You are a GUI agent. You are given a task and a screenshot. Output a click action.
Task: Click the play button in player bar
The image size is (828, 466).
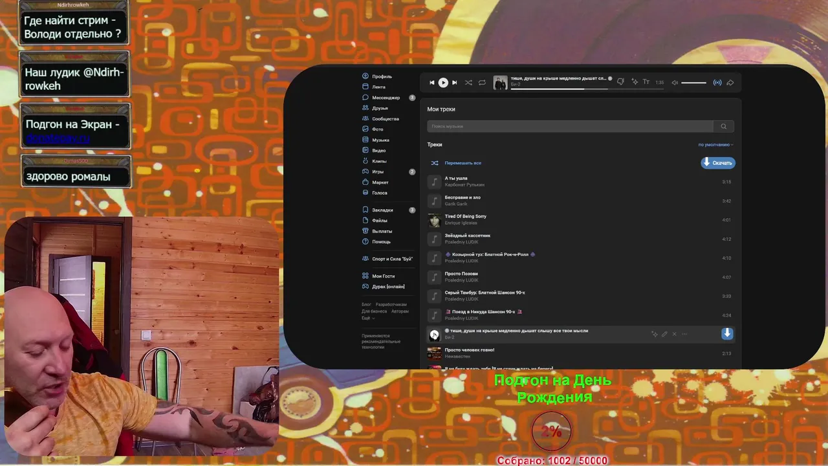point(443,82)
